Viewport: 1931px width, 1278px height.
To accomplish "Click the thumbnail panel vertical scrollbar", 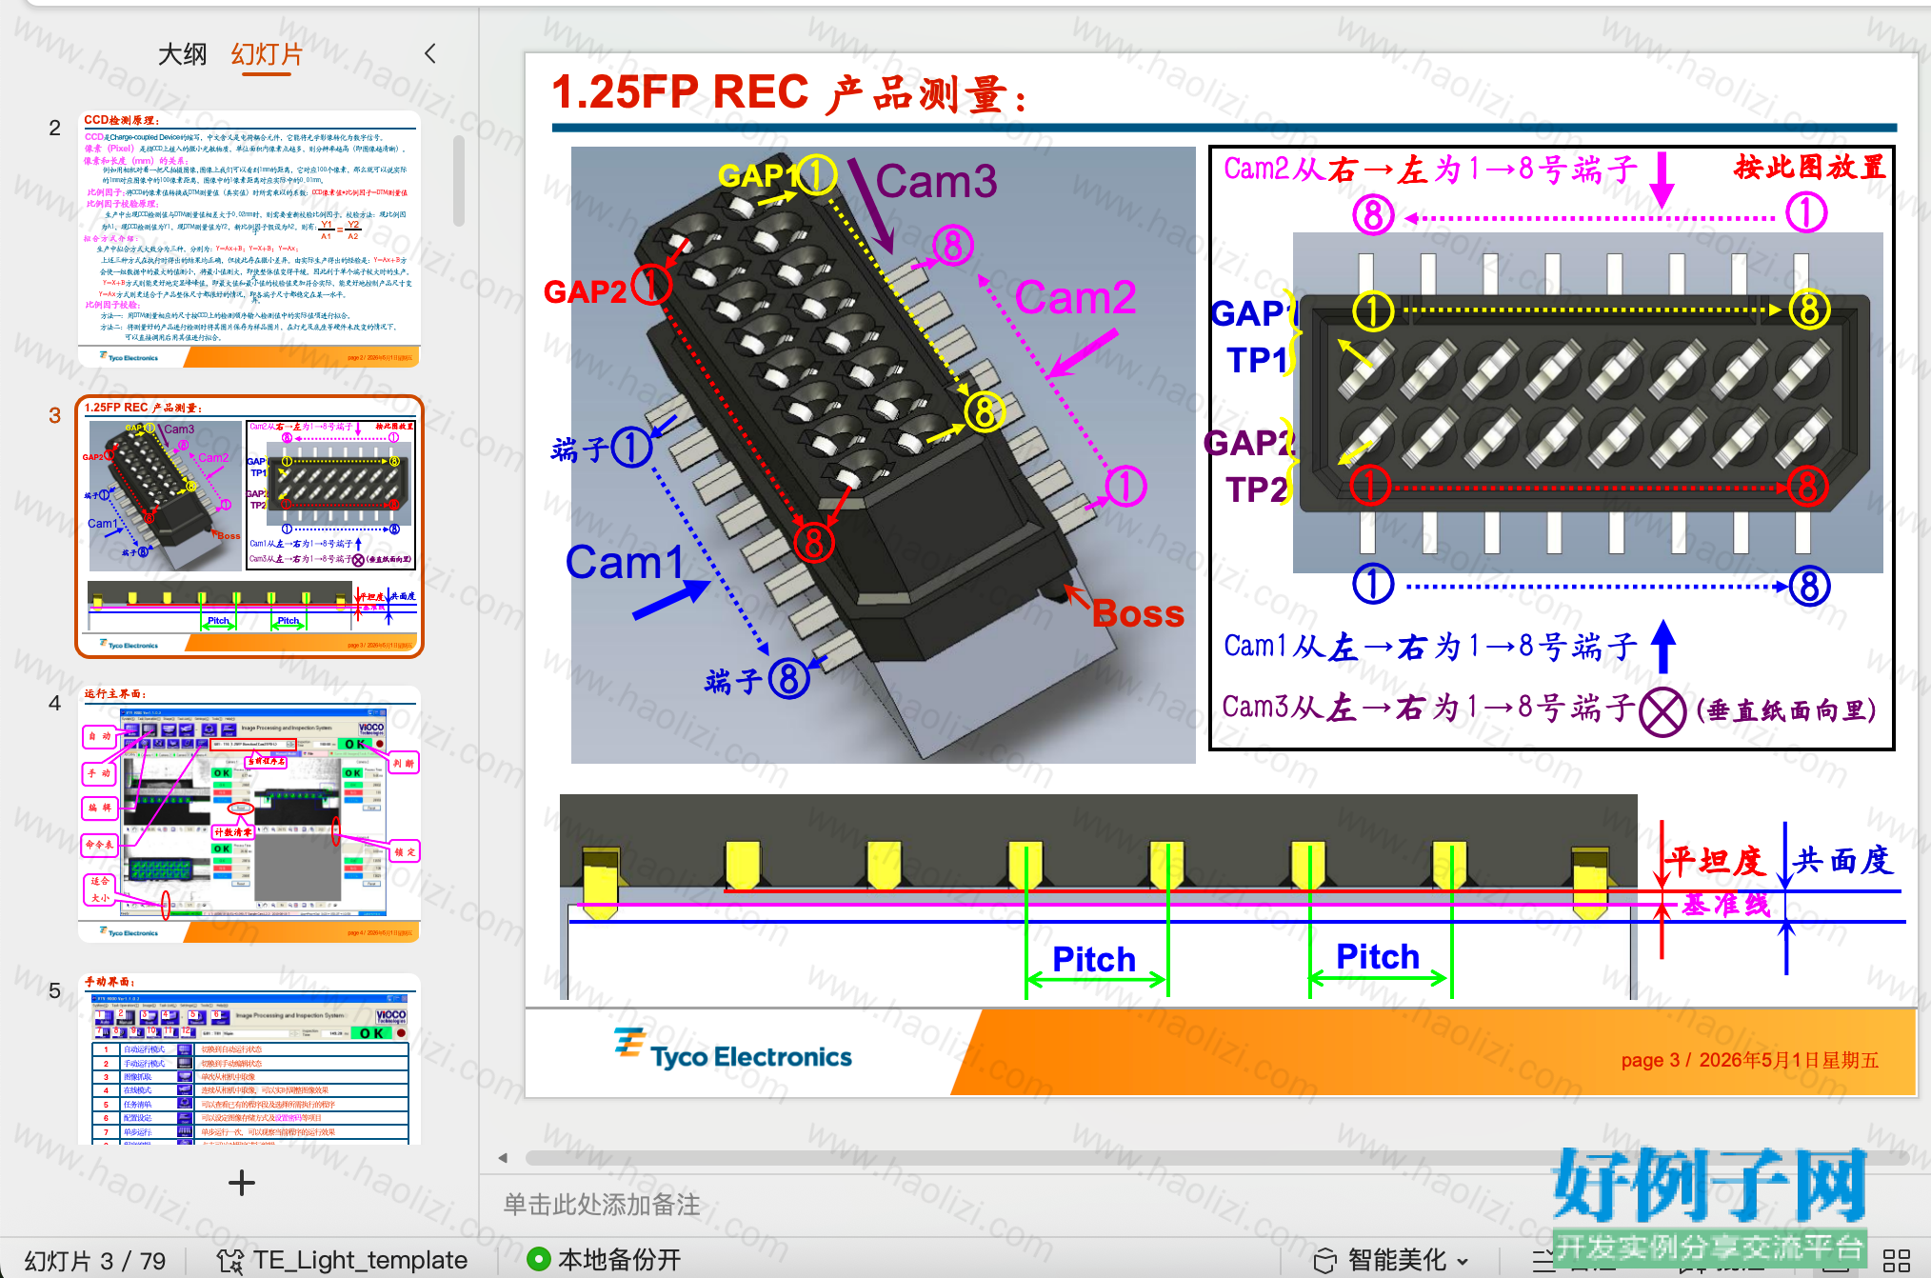I will click(459, 181).
